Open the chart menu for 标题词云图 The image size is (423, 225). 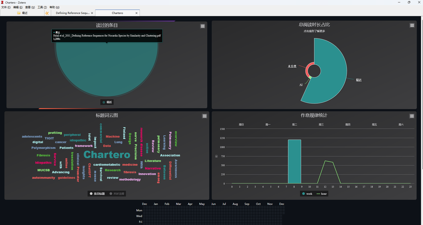point(204,116)
